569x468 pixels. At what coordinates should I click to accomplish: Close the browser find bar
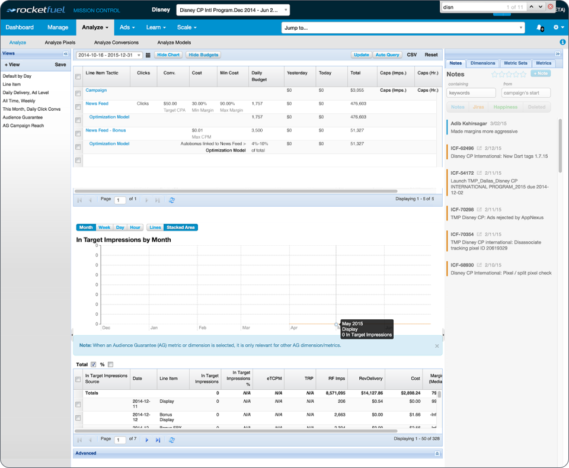550,7
